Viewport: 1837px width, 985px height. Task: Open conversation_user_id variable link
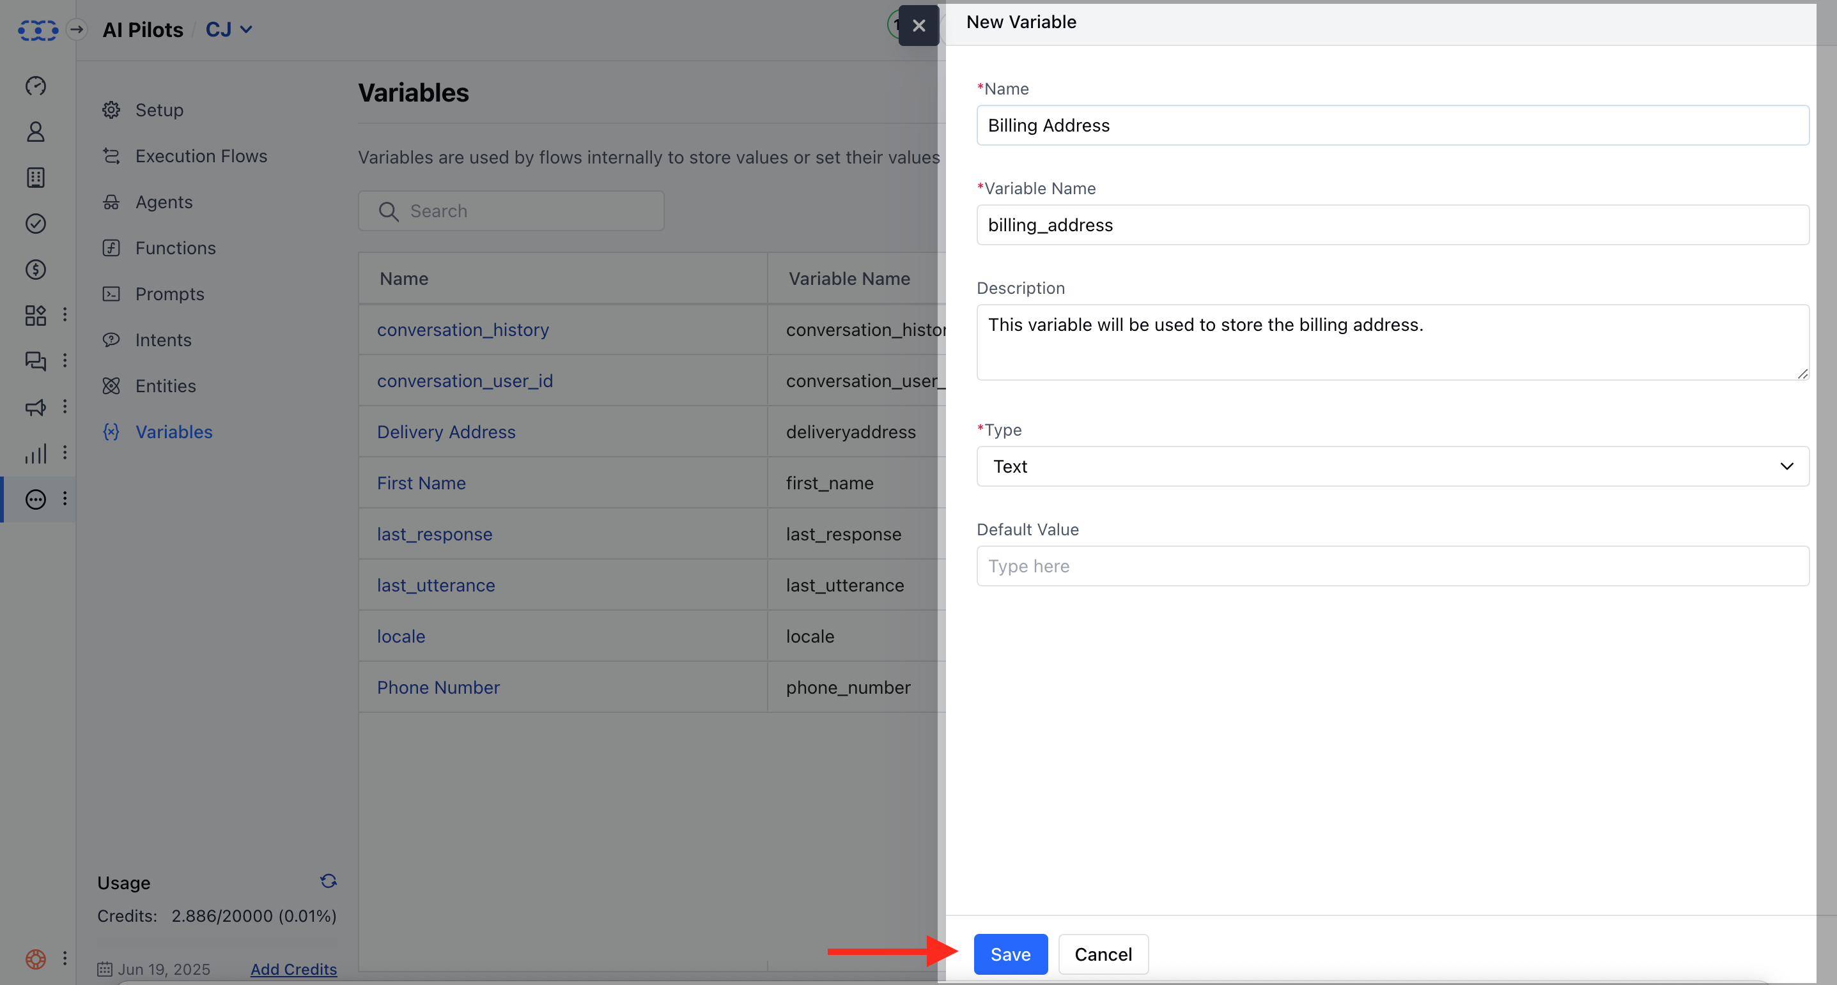pos(465,381)
